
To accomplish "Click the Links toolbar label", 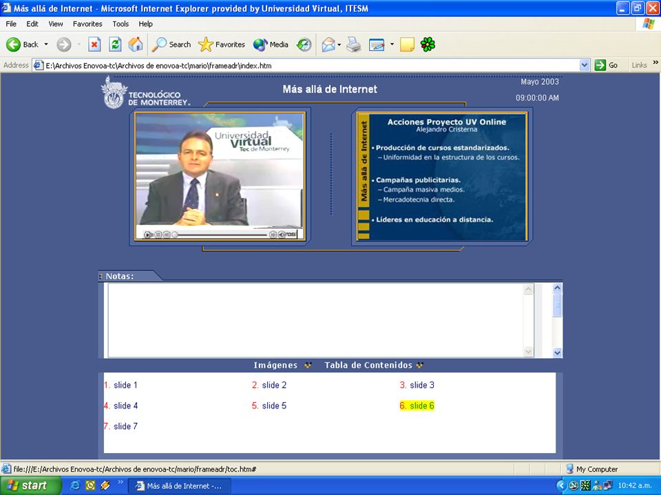I will click(x=639, y=65).
